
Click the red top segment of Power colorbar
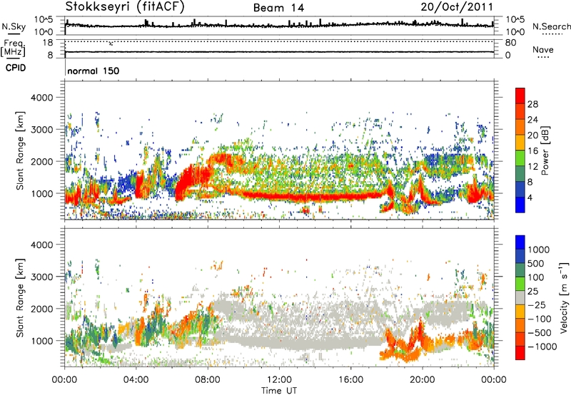pos(520,95)
